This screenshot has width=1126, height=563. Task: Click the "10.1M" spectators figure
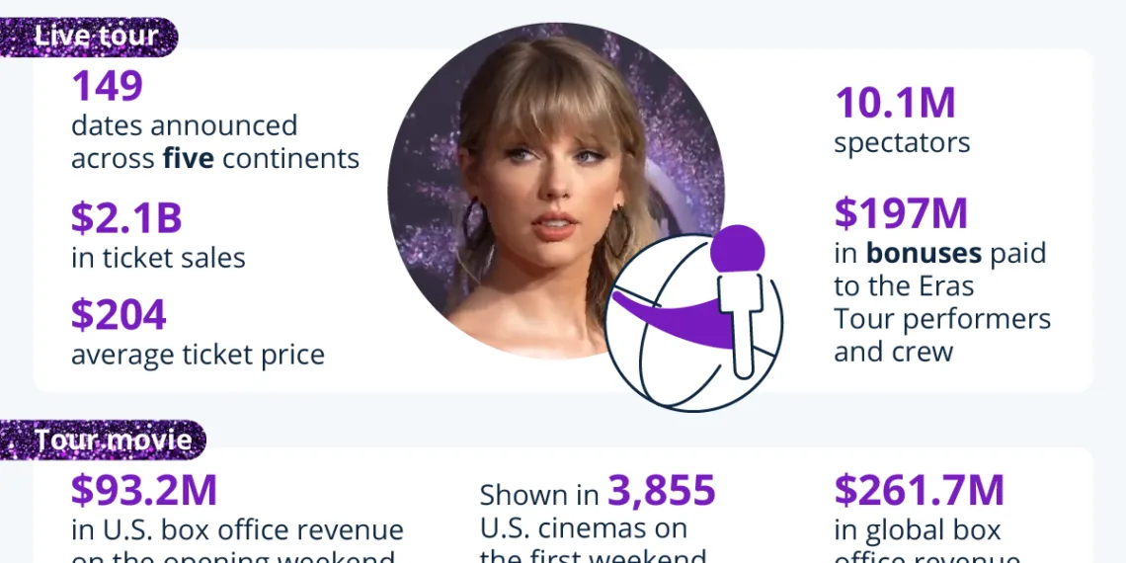pos(895,104)
